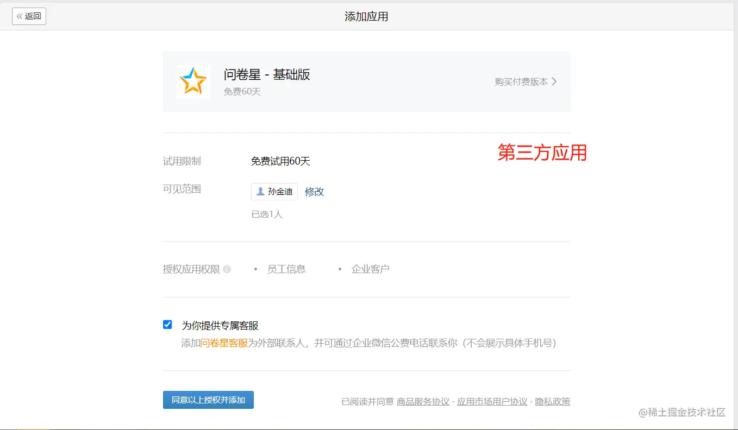Click the chevron next to 购买付费版本
The width and height of the screenshot is (738, 430).
pos(554,81)
